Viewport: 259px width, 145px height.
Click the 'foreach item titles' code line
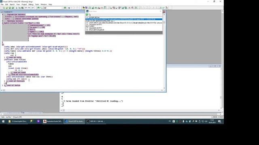click(x=15, y=60)
